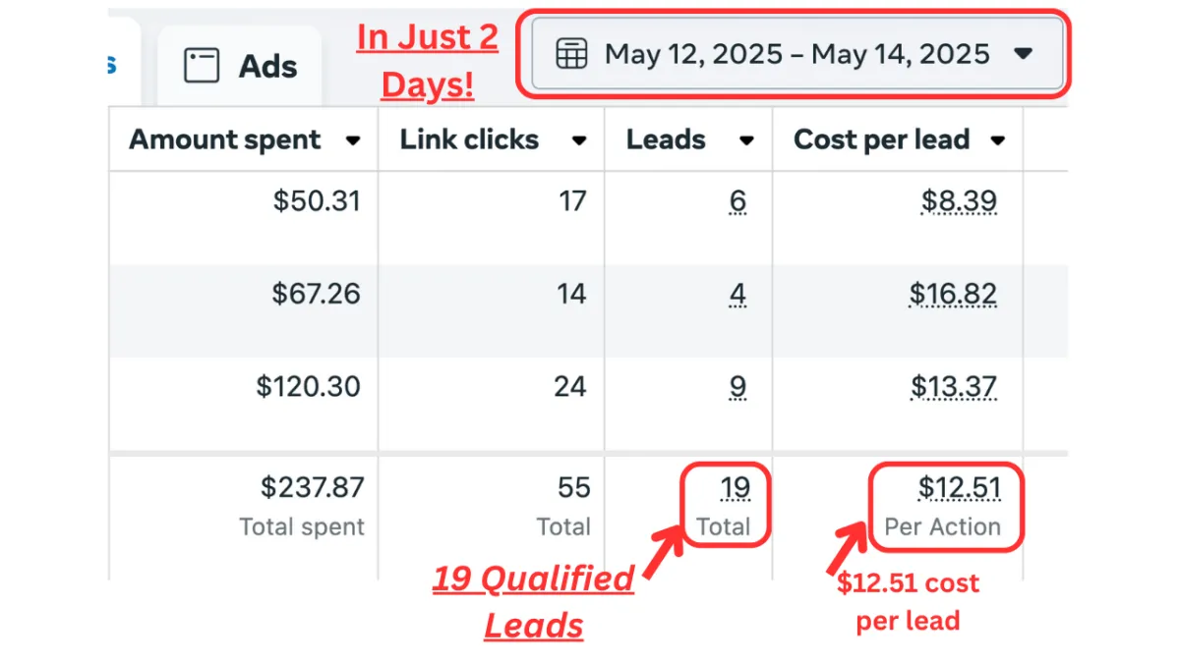
Task: Expand the date range dropdown arrow
Action: point(1024,53)
